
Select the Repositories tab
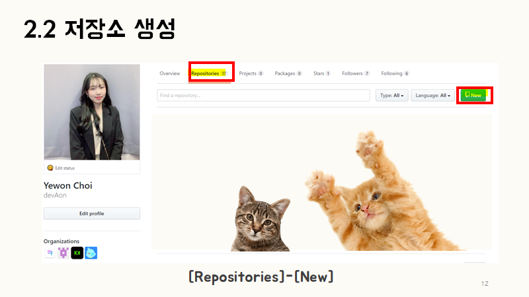click(209, 73)
